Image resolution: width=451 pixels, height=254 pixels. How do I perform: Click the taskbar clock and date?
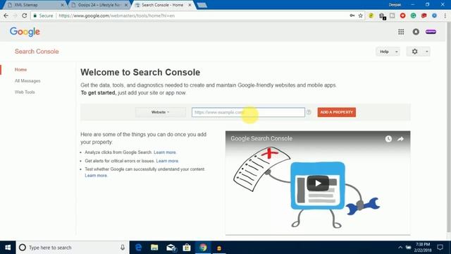[x=423, y=248]
